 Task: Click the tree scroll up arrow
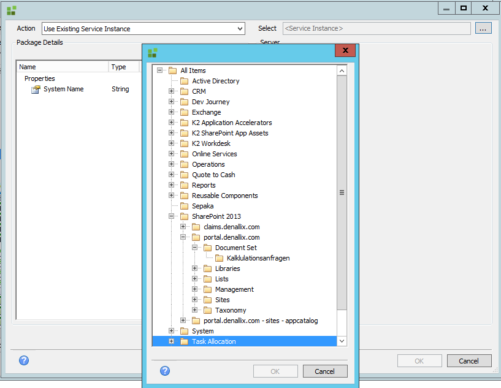(x=342, y=71)
